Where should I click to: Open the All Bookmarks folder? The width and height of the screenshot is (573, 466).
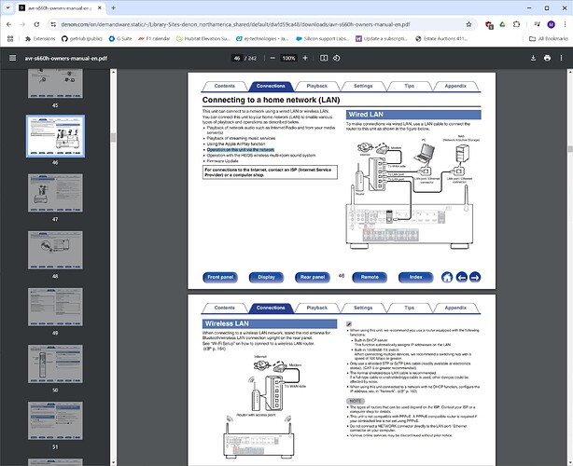click(549, 38)
